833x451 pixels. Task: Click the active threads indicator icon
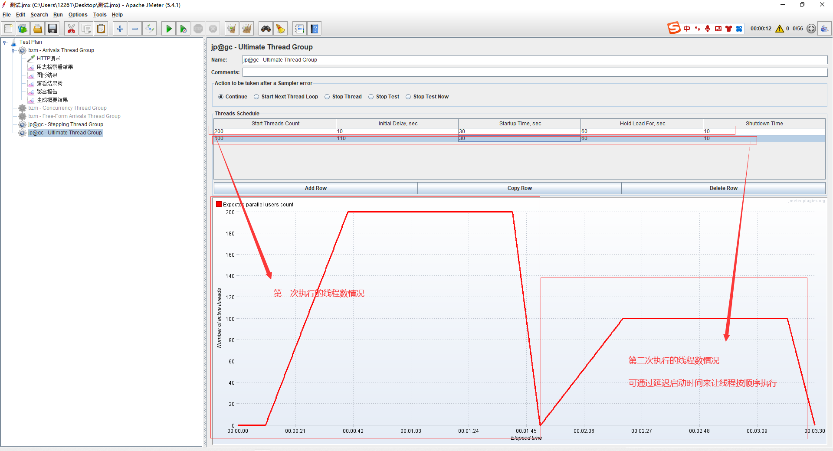(811, 29)
